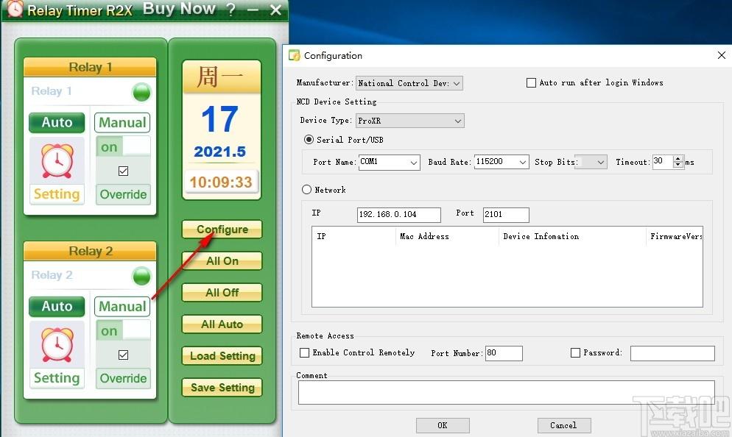Click the Relay 2 green status indicator

[141, 276]
